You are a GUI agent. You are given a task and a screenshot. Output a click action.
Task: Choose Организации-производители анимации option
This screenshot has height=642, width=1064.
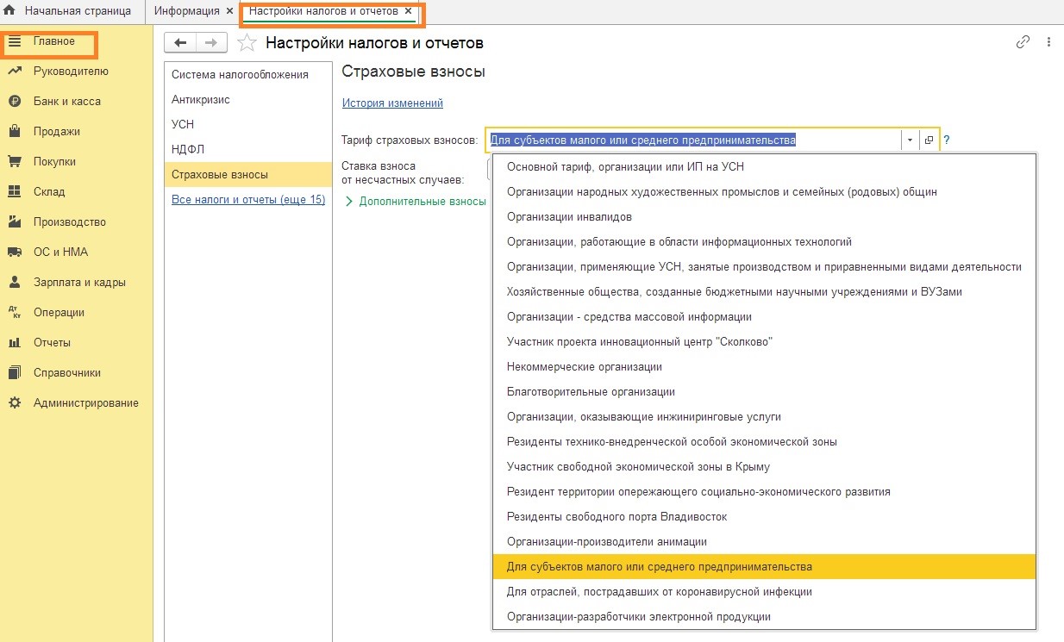(x=764, y=542)
